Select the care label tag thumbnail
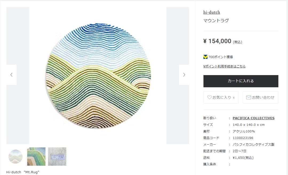 click(x=57, y=156)
